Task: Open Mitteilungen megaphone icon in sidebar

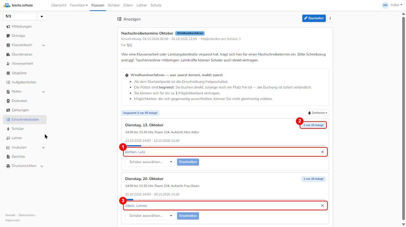Action: [8, 26]
